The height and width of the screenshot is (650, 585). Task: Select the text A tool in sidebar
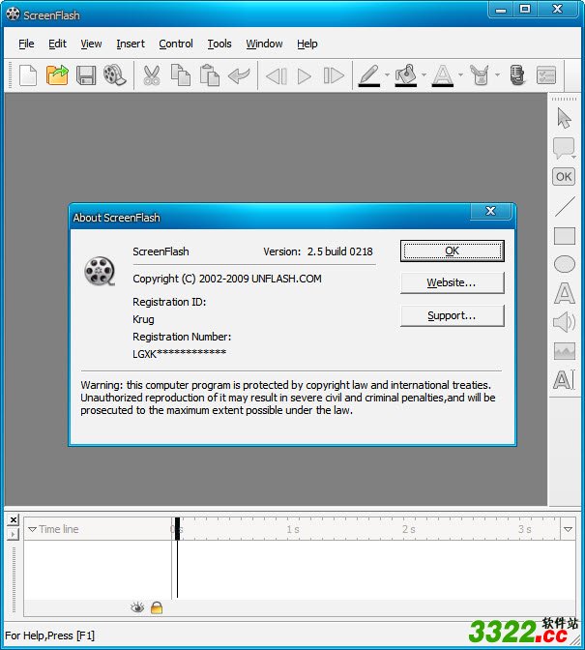[x=565, y=293]
